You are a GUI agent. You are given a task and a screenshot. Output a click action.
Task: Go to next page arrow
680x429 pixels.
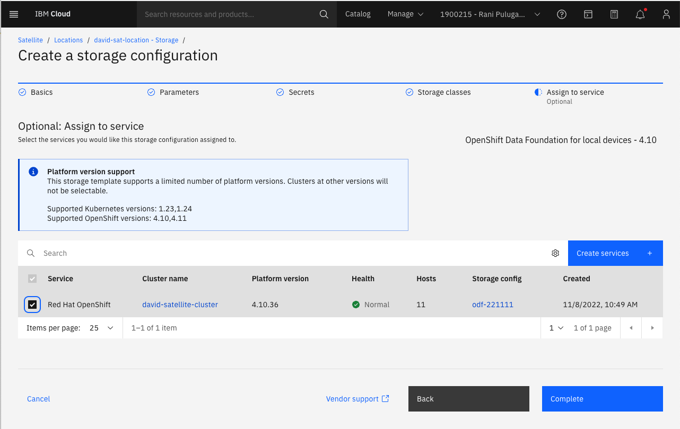pyautogui.click(x=652, y=328)
